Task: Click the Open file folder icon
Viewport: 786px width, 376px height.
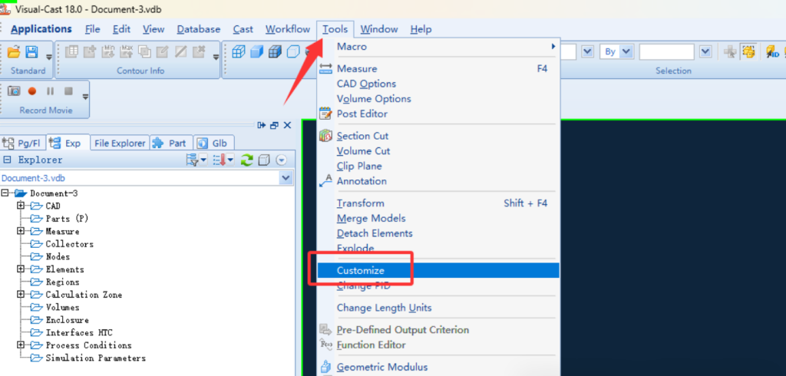Action: 14,52
